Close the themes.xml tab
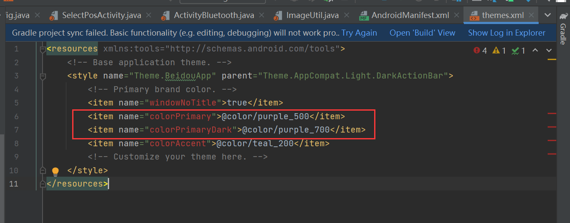Viewport: 570px width, 223px height. pyautogui.click(x=531, y=15)
